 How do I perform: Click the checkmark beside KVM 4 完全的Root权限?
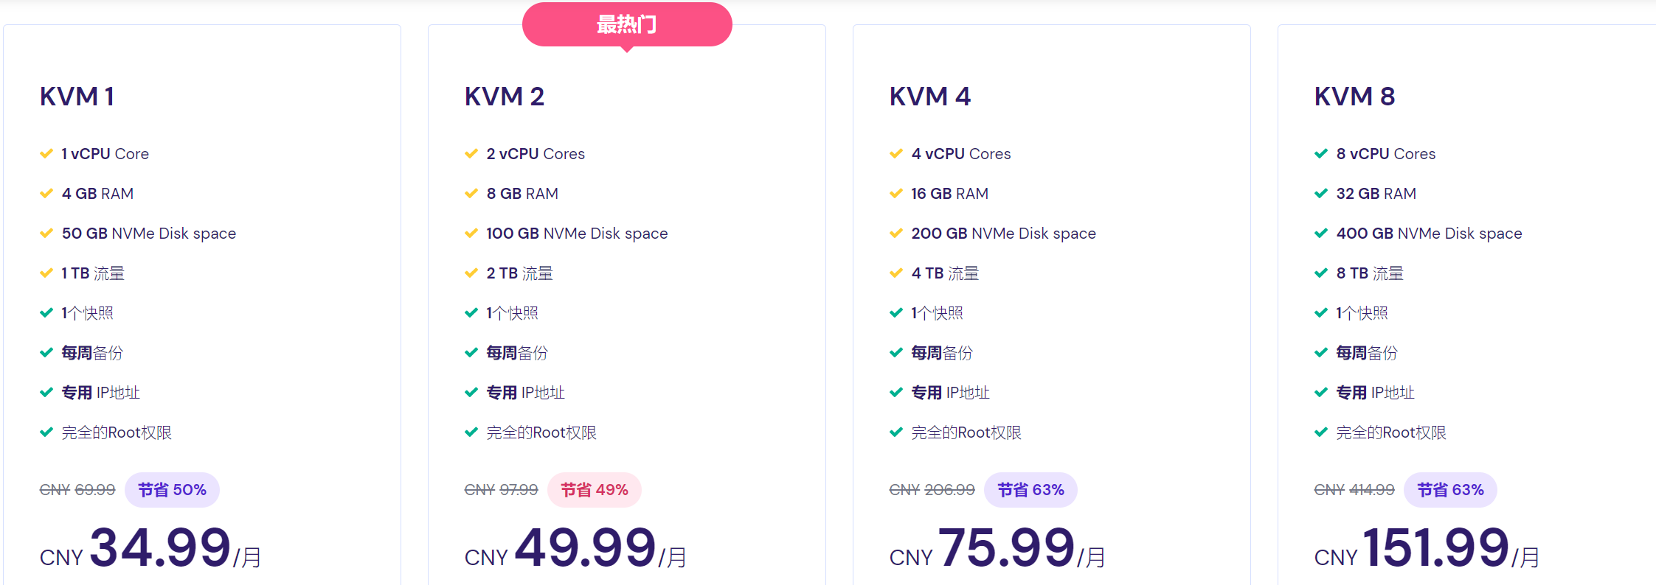click(896, 432)
